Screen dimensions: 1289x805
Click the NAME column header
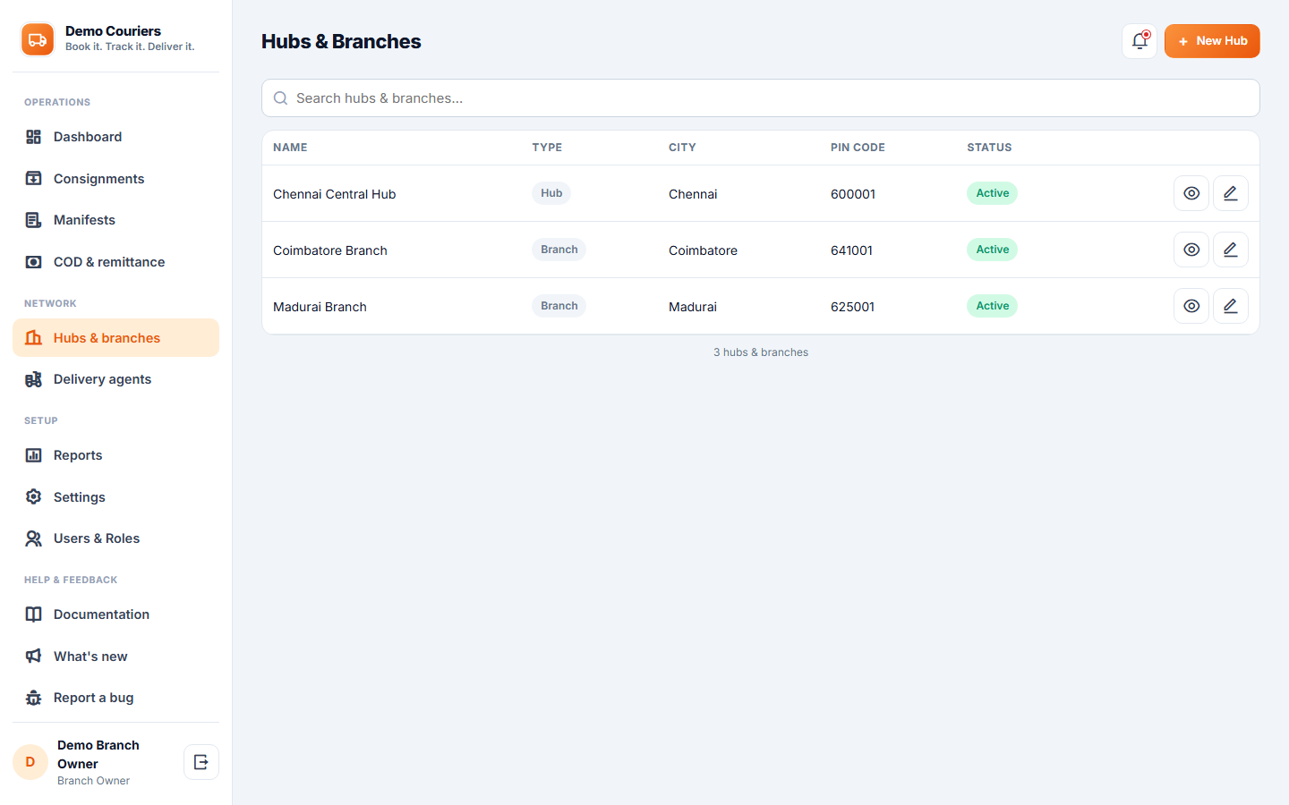(x=290, y=148)
